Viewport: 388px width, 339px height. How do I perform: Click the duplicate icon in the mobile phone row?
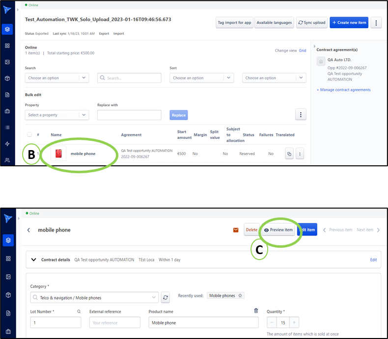coord(289,154)
